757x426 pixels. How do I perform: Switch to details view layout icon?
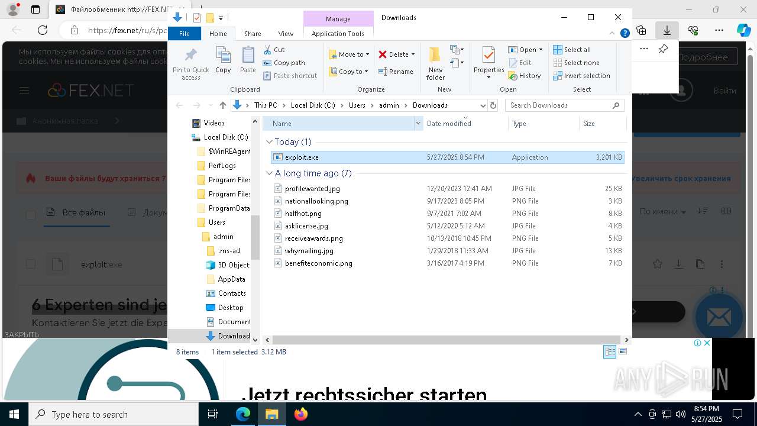point(610,352)
